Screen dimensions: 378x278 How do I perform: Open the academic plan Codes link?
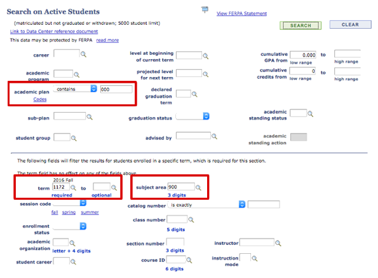[x=40, y=99]
